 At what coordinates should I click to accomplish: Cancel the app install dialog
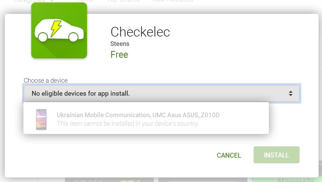click(229, 155)
